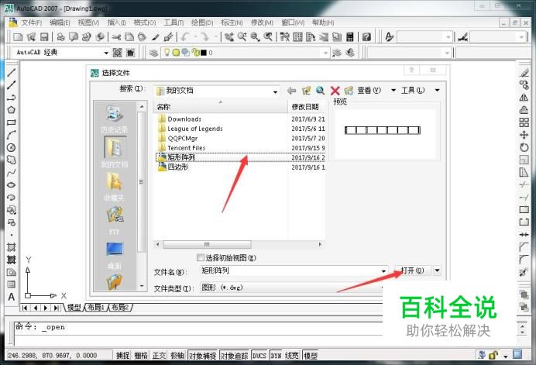Open the 绘图 menu
Viewport: 536px width, 365px height.
coord(202,22)
